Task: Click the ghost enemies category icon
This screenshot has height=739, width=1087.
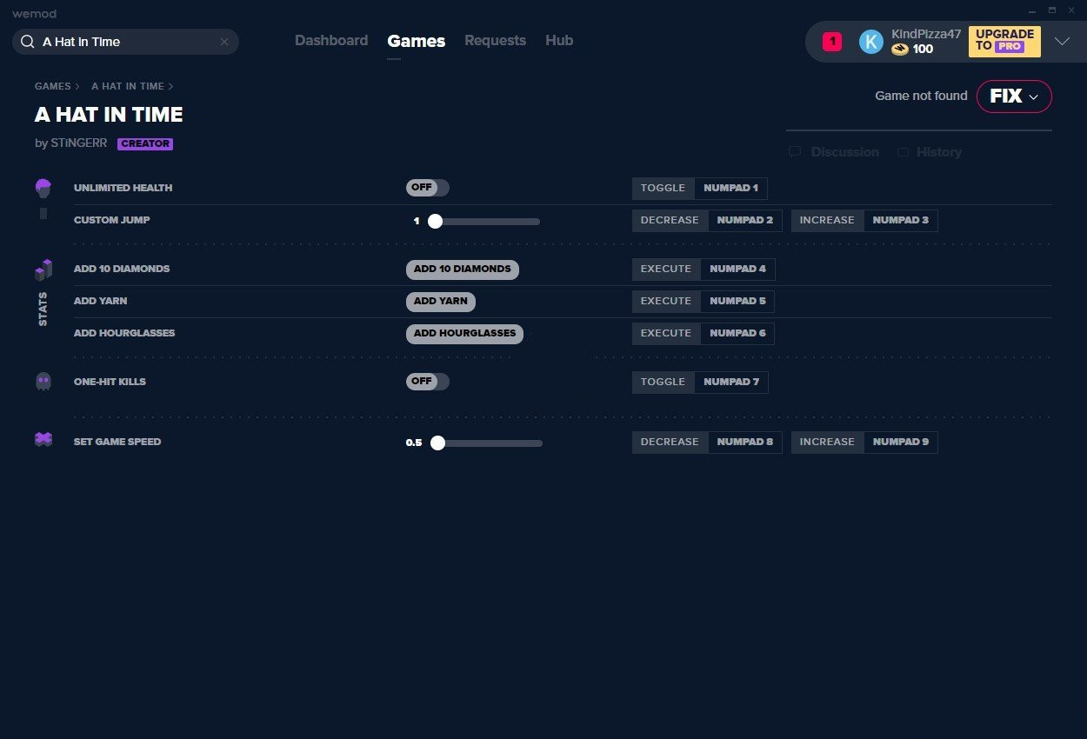Action: pos(43,382)
